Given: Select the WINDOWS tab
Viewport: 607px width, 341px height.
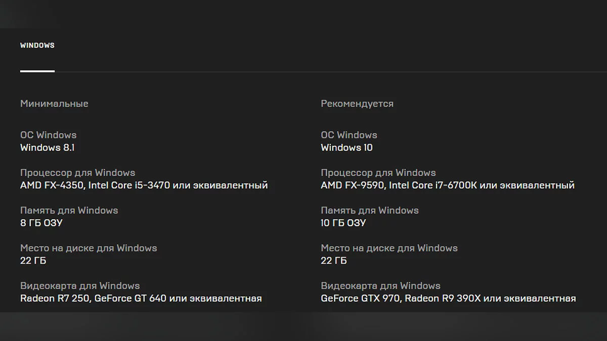Looking at the screenshot, I should [x=37, y=45].
